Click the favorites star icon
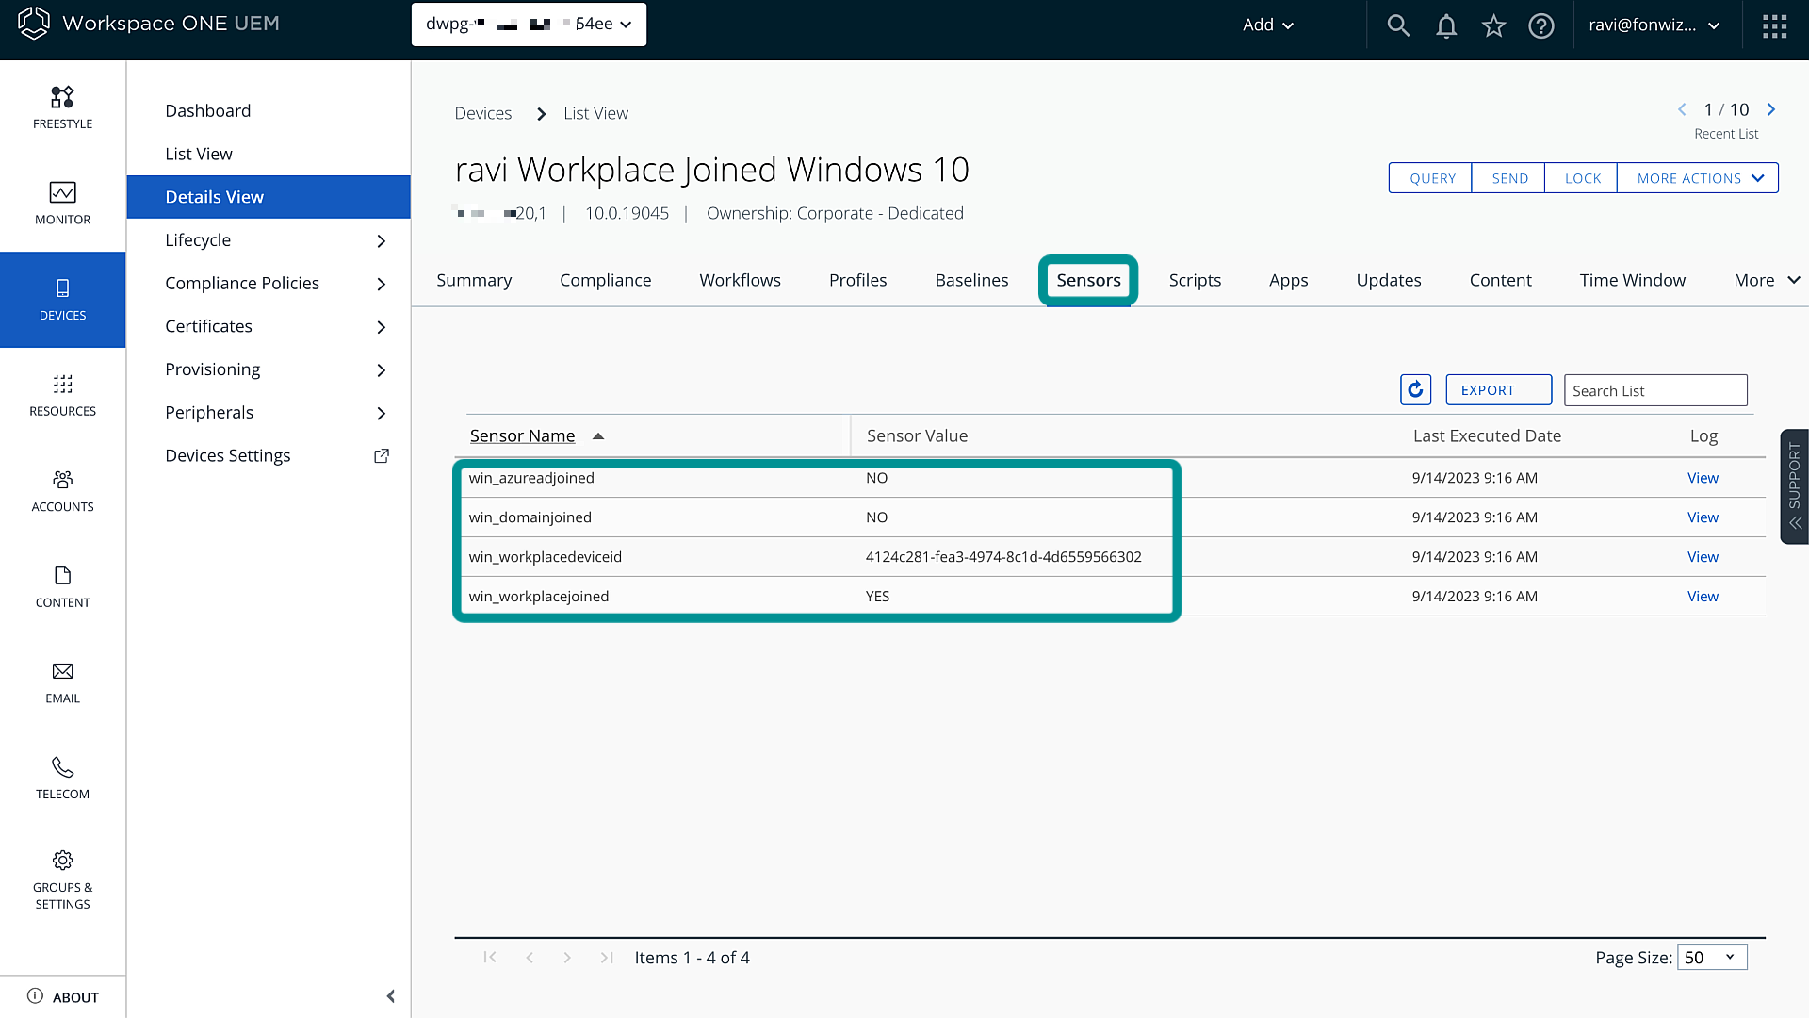 pyautogui.click(x=1493, y=25)
